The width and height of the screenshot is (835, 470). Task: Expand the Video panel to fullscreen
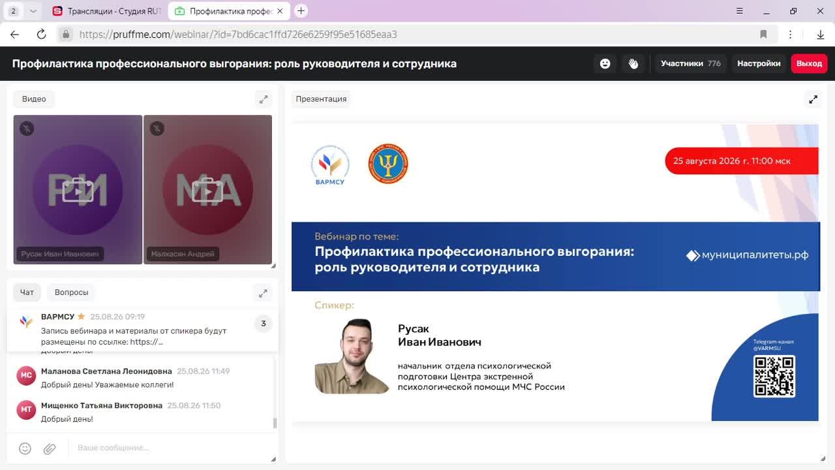pyautogui.click(x=264, y=99)
